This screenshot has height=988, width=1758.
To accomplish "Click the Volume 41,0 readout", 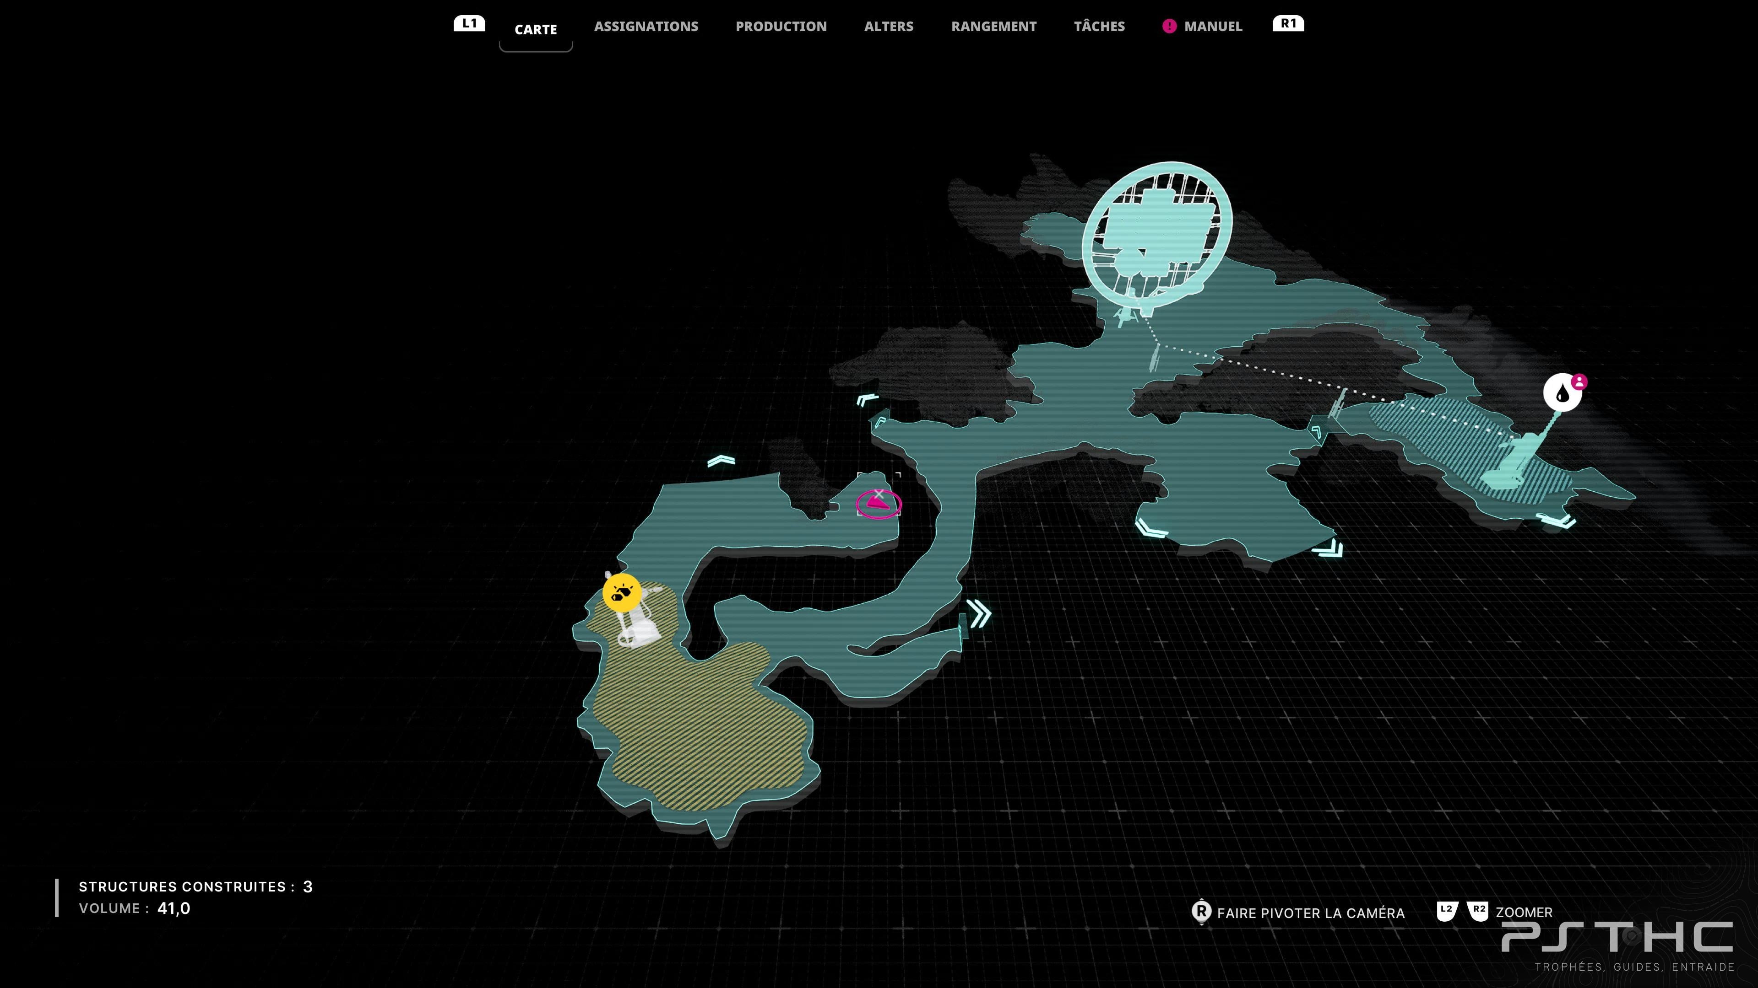I will (135, 908).
